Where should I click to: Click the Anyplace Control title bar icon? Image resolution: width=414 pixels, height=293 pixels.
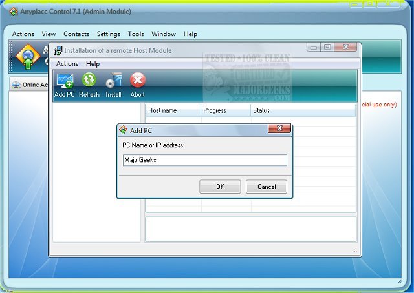click(x=14, y=12)
